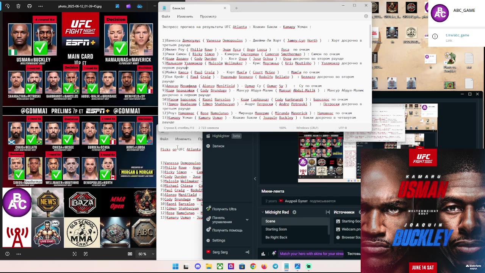Image resolution: width=485 pixels, height=273 pixels.
Task: Open Изменить menu in background Notepad
Action: click(x=183, y=139)
